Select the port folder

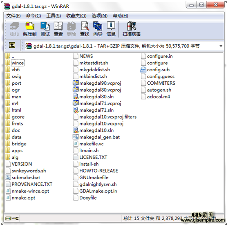[13, 83]
